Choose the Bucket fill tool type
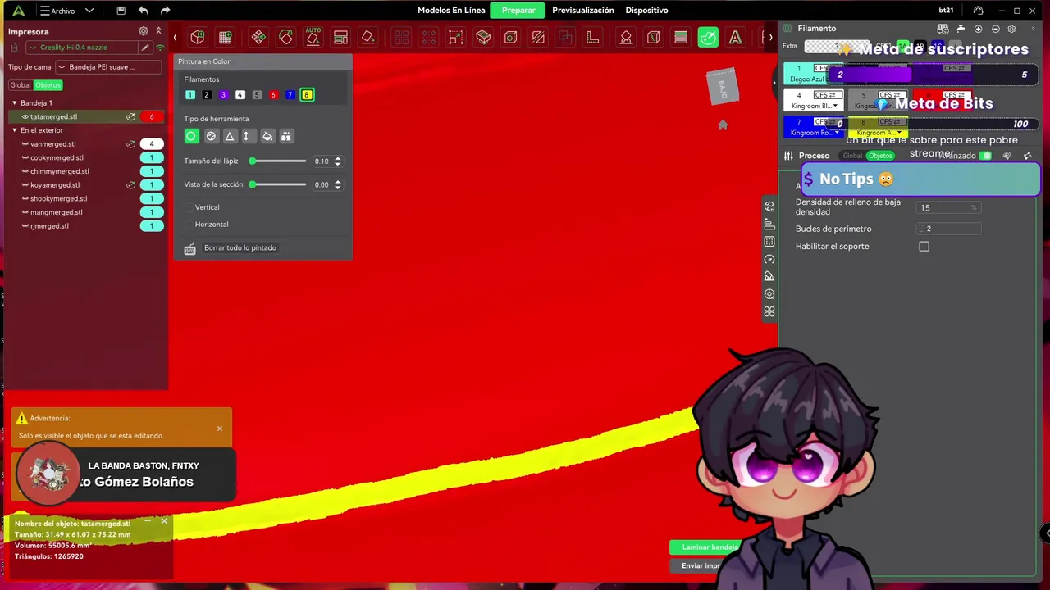This screenshot has height=590, width=1050. (267, 136)
